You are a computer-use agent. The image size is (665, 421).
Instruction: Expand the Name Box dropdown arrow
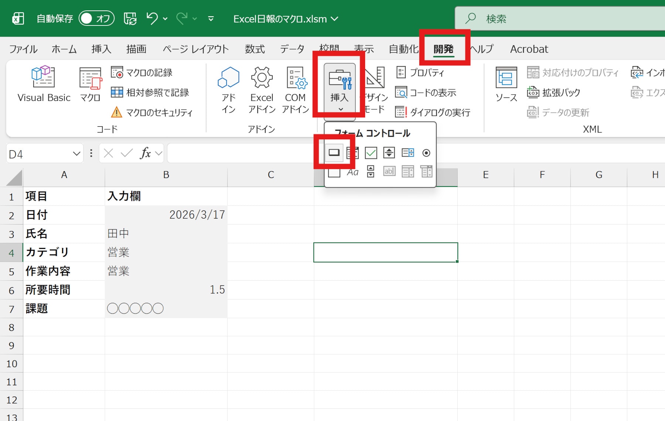point(76,154)
